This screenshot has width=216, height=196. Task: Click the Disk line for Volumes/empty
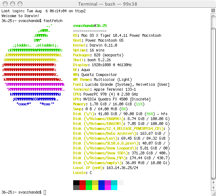[121, 163]
